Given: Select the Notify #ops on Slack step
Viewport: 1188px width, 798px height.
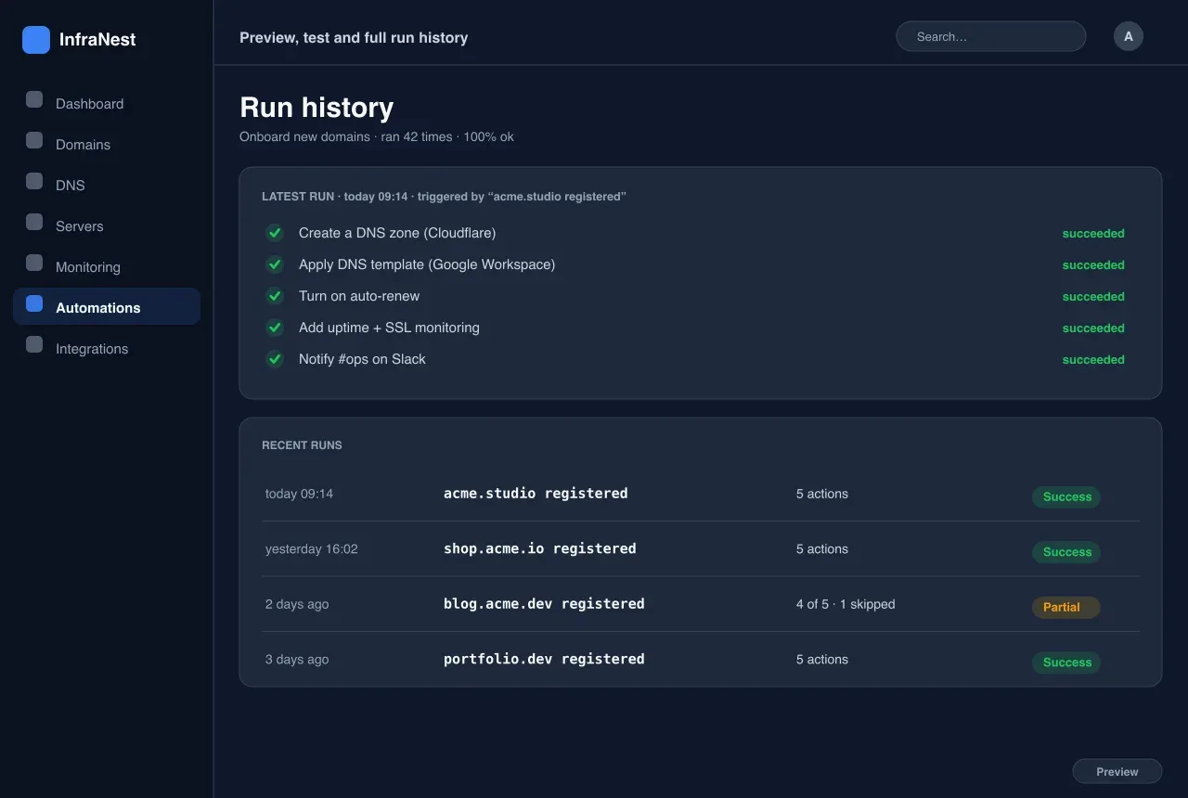Looking at the screenshot, I should point(362,359).
